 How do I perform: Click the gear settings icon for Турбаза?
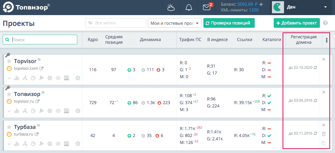pyautogui.click(x=78, y=144)
